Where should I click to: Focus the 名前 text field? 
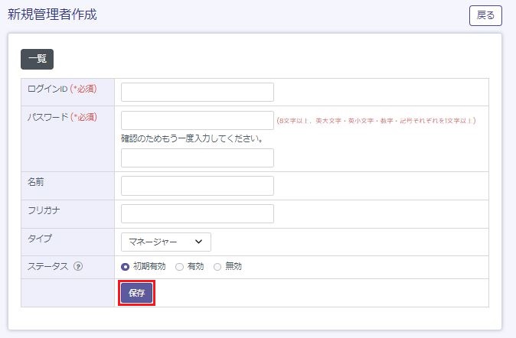coord(197,186)
